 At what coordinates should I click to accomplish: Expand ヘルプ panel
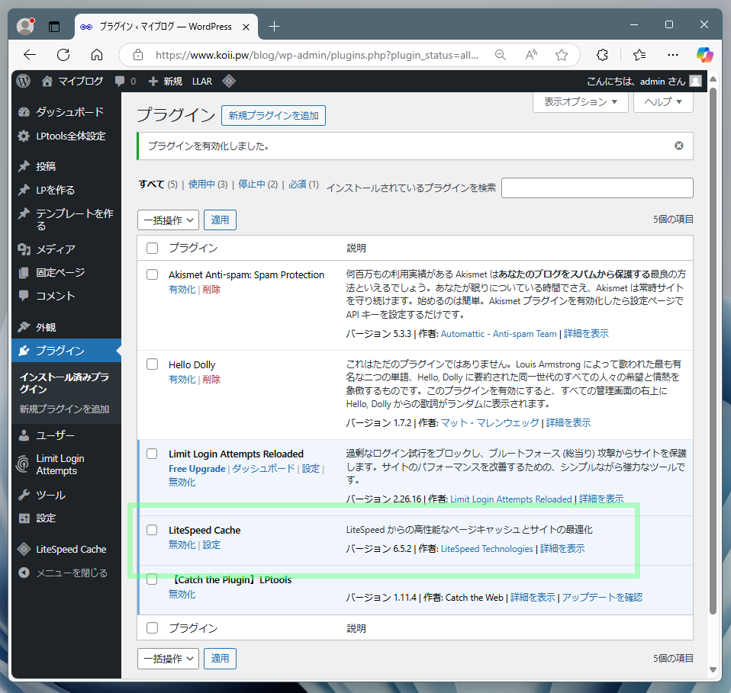pos(663,102)
